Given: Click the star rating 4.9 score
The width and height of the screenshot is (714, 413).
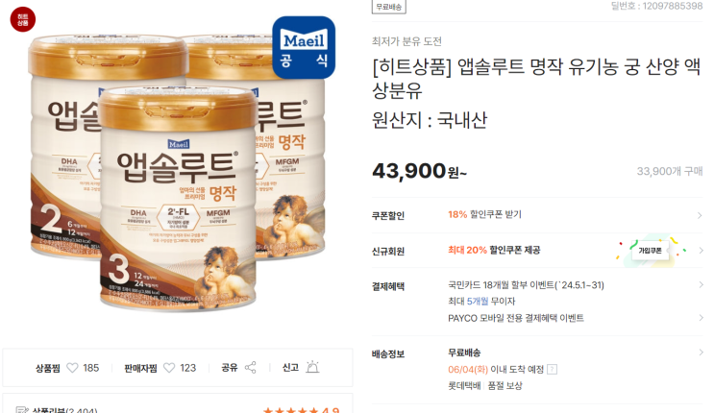Looking at the screenshot, I should click(x=331, y=410).
